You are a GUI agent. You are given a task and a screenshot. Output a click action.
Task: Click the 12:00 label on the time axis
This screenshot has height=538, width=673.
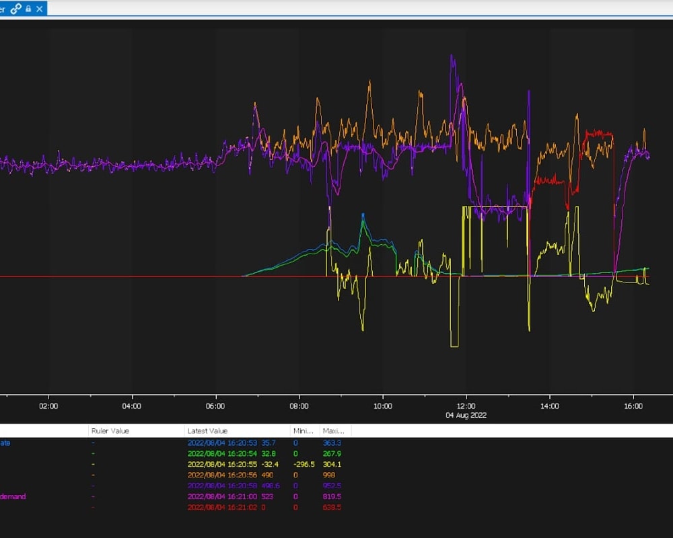point(466,406)
